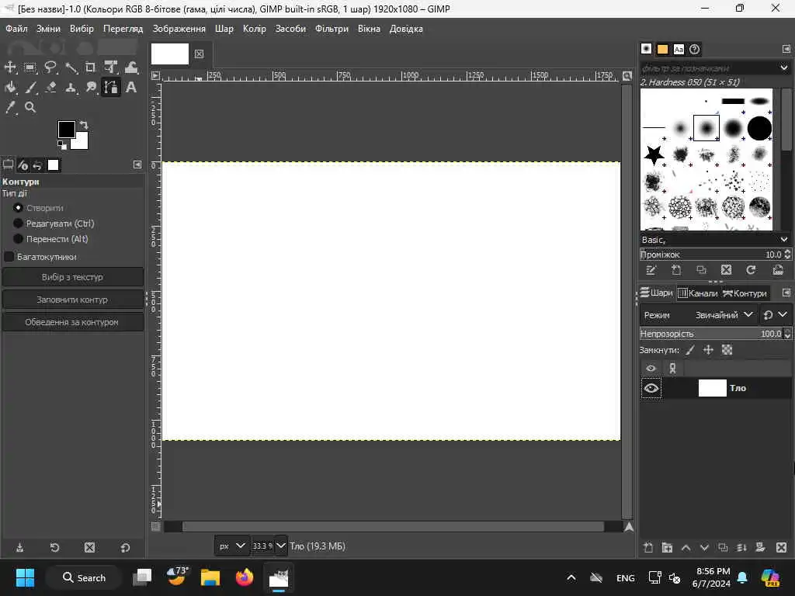
Task: Raise the layer one step
Action: (686, 547)
